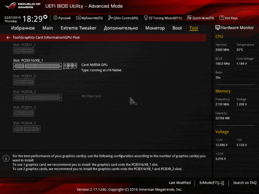Screen dimensions: 259x194
Task: Click the Русский language button
Action: (x=64, y=18)
